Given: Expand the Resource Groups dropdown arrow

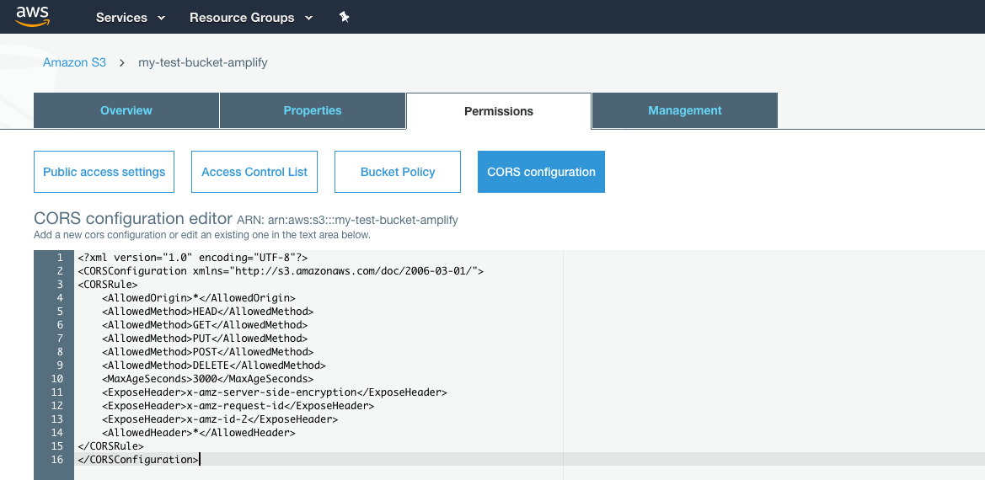Looking at the screenshot, I should (x=308, y=19).
